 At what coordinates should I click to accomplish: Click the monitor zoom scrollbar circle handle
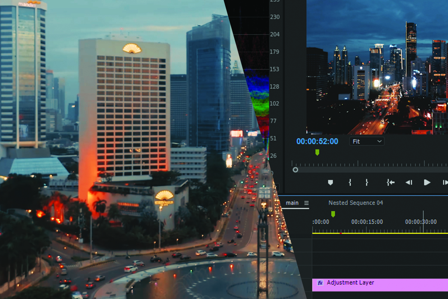[295, 170]
